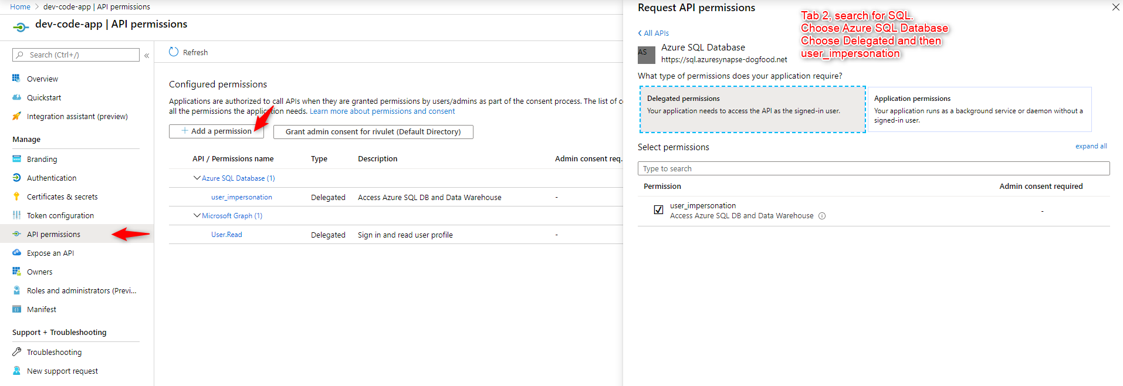Click the Admin consent required column header

[x=1041, y=186]
